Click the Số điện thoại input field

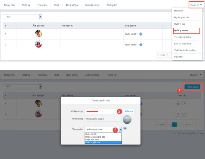click(101, 111)
